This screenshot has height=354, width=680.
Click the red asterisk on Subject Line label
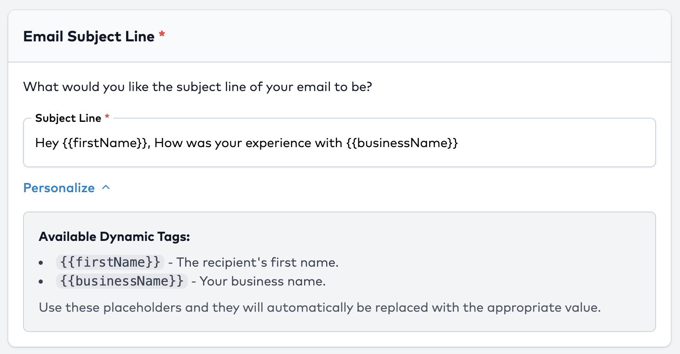tap(107, 118)
